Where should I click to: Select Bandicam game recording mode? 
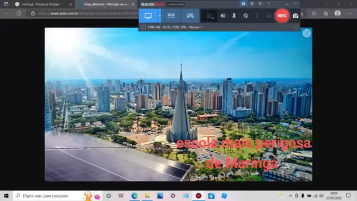[x=190, y=15]
